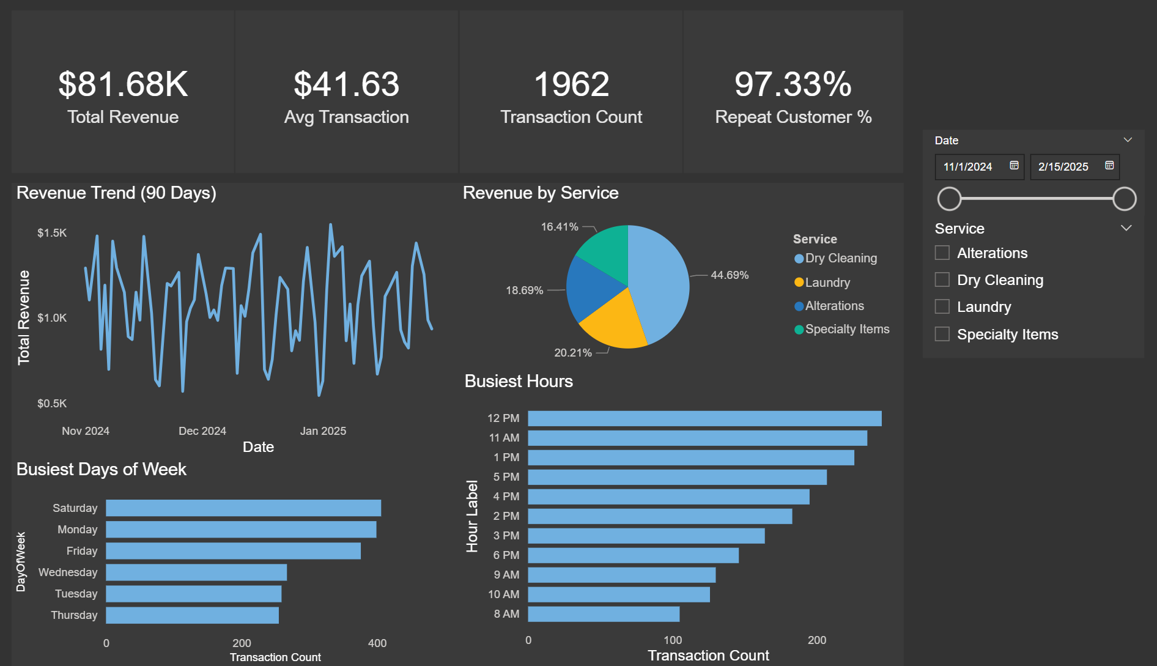The height and width of the screenshot is (666, 1157).
Task: Enable the Alterations service filter
Action: click(x=941, y=253)
